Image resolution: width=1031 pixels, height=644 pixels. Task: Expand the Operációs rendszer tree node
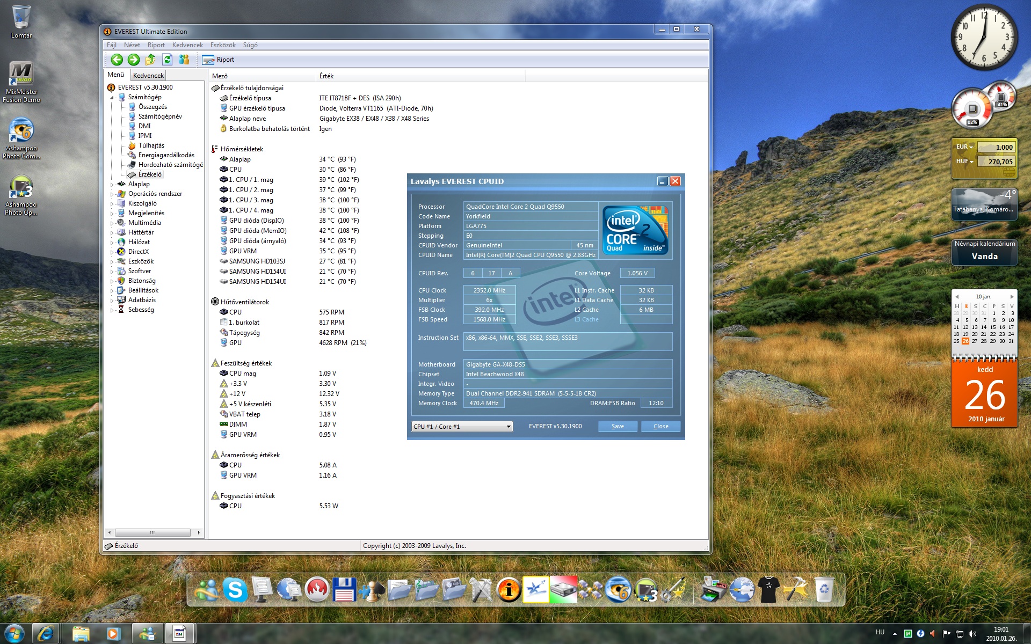[x=112, y=194]
